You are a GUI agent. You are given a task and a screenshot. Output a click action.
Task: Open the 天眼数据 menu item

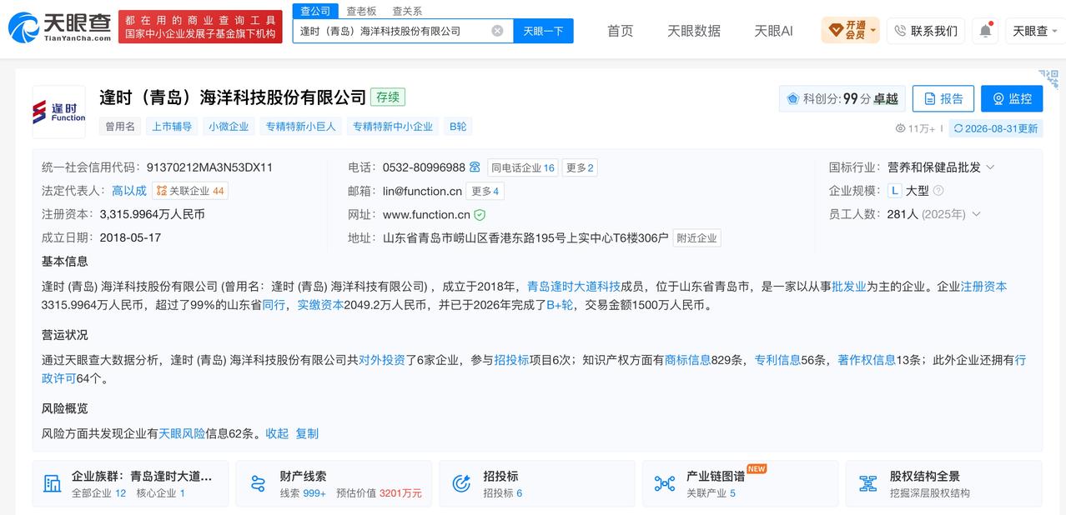[x=694, y=31]
